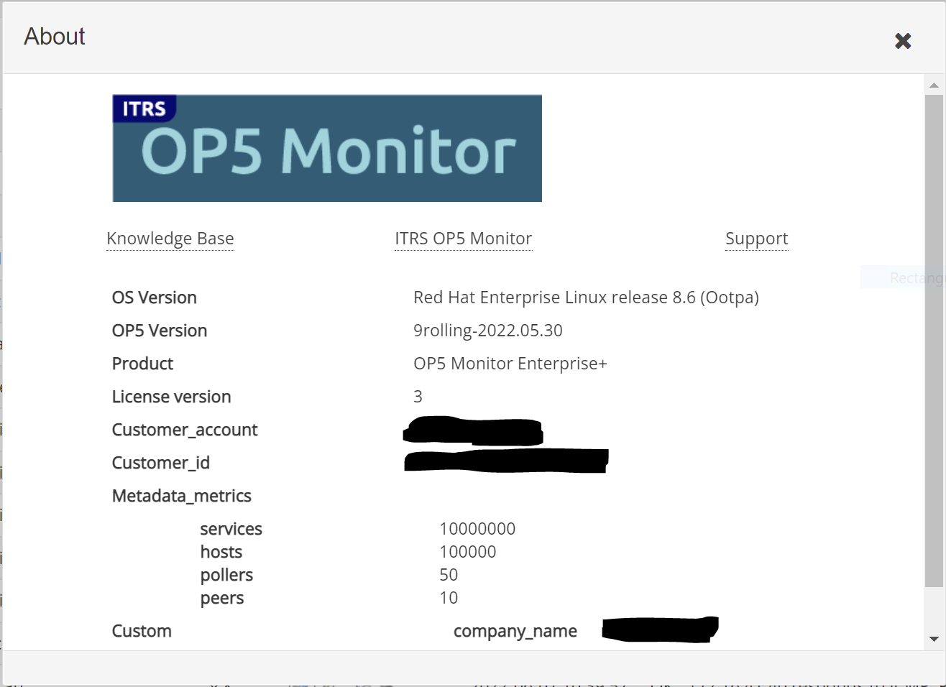This screenshot has height=687, width=946.
Task: Click the About dialog title
Action: [x=55, y=37]
